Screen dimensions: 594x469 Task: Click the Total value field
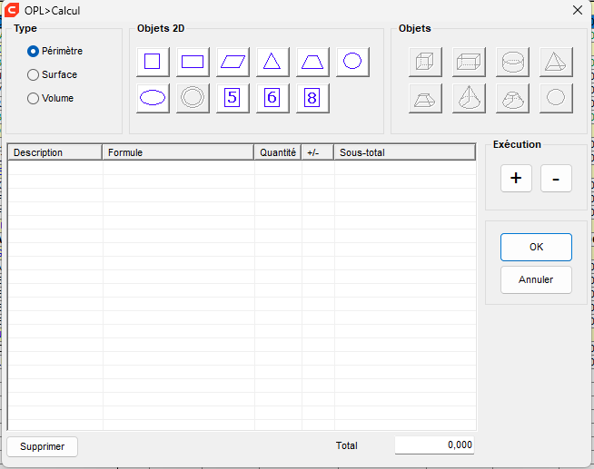[x=434, y=445]
